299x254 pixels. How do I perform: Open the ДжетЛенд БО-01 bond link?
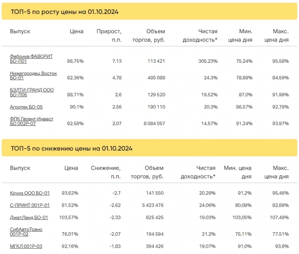29,218
